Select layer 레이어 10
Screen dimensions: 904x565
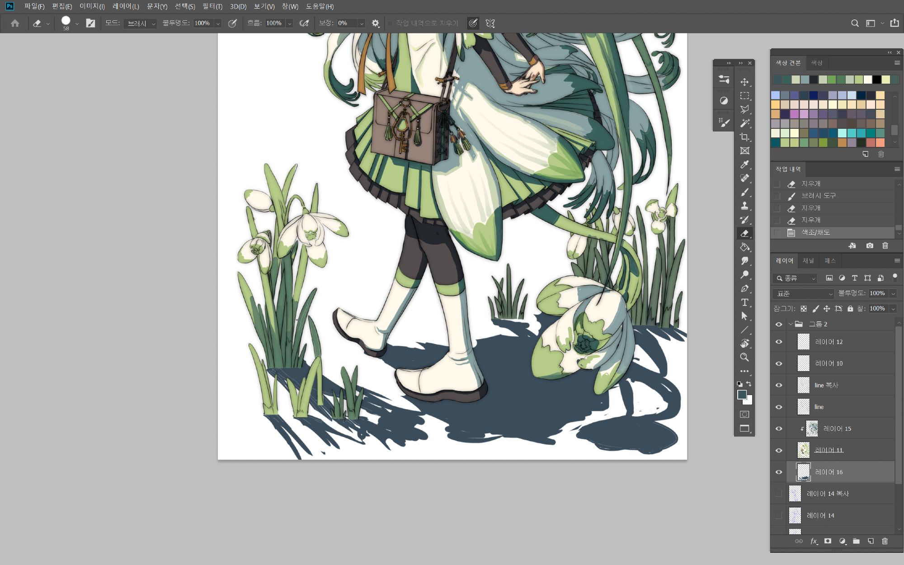coord(829,363)
